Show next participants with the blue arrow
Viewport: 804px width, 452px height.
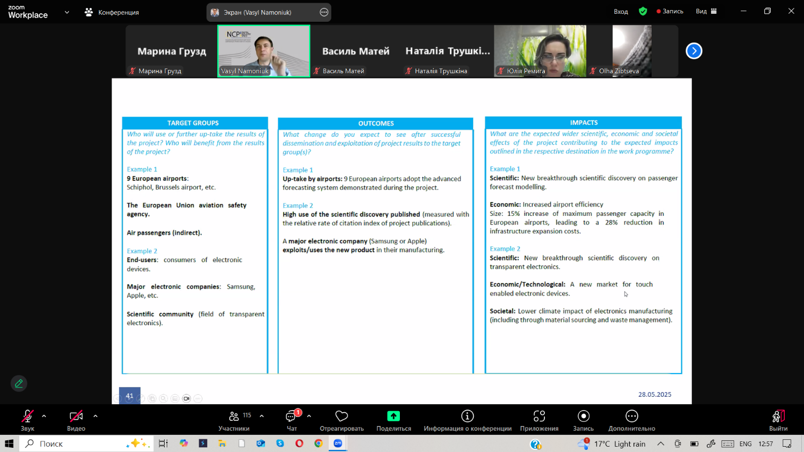click(x=694, y=51)
